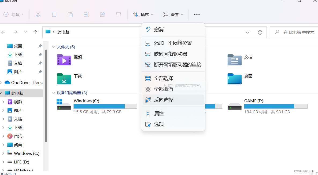Expand the 视频 node in sidebar tree
Viewport: 318px width, 175px height.
click(3, 102)
